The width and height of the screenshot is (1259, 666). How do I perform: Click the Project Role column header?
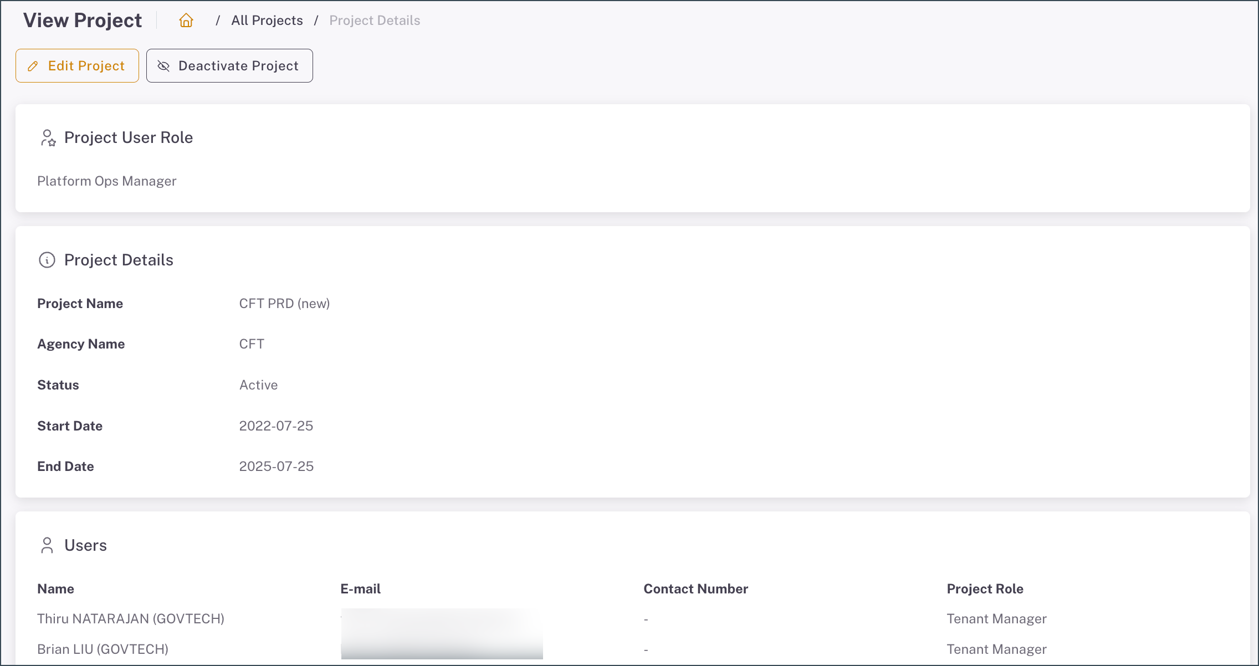(x=985, y=589)
